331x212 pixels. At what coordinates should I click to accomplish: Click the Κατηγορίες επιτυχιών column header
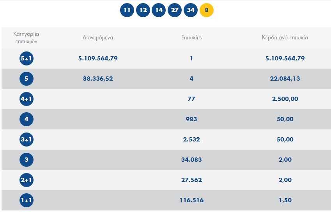[x=27, y=37]
